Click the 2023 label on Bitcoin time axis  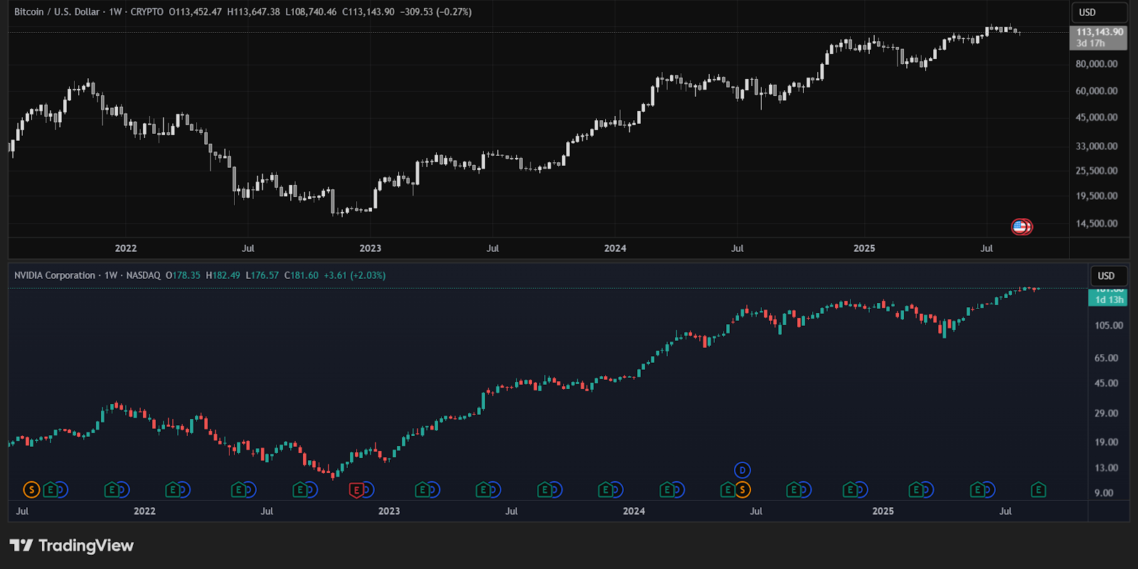coord(370,248)
